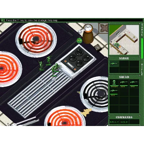Screen dimensions: 144x144
Task: Open the COMMANDS panel header
Action: pyautogui.click(x=124, y=117)
